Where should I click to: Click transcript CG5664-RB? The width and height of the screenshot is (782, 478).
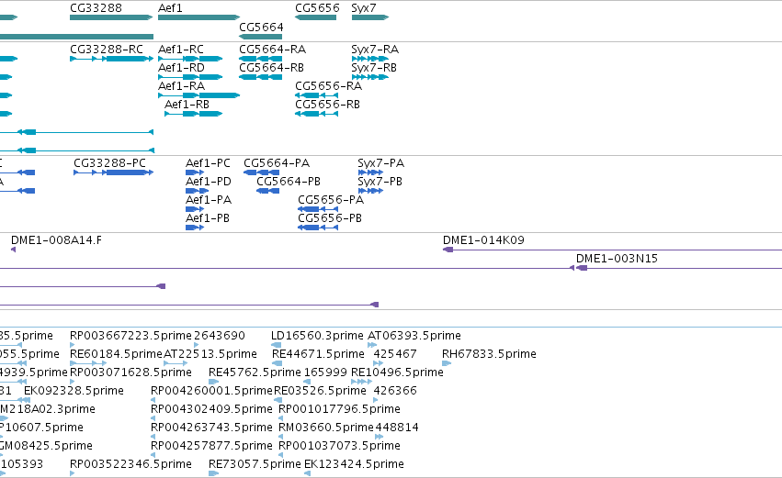pyautogui.click(x=260, y=77)
